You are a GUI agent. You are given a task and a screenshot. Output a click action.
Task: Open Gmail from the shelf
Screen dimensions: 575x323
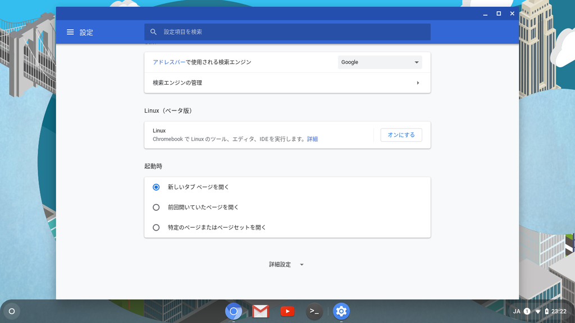(261, 312)
